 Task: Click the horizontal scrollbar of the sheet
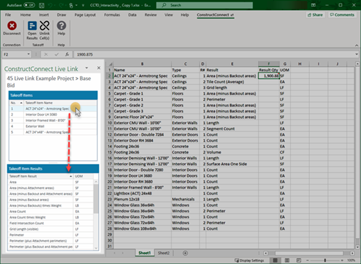[x=309, y=253]
